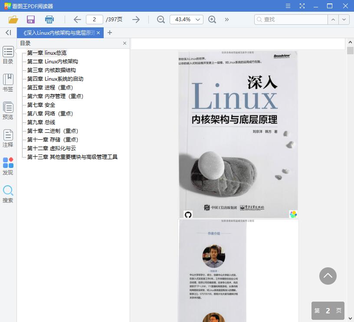Viewport: 354px width, 322px height.
Task: Select 第五章 进程（重点） in outline
Action: click(50, 87)
